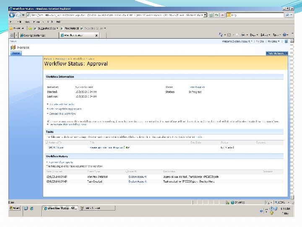Screen dimensions: 302x227
Task: Open the Page command bar menu
Action: click(x=254, y=35)
